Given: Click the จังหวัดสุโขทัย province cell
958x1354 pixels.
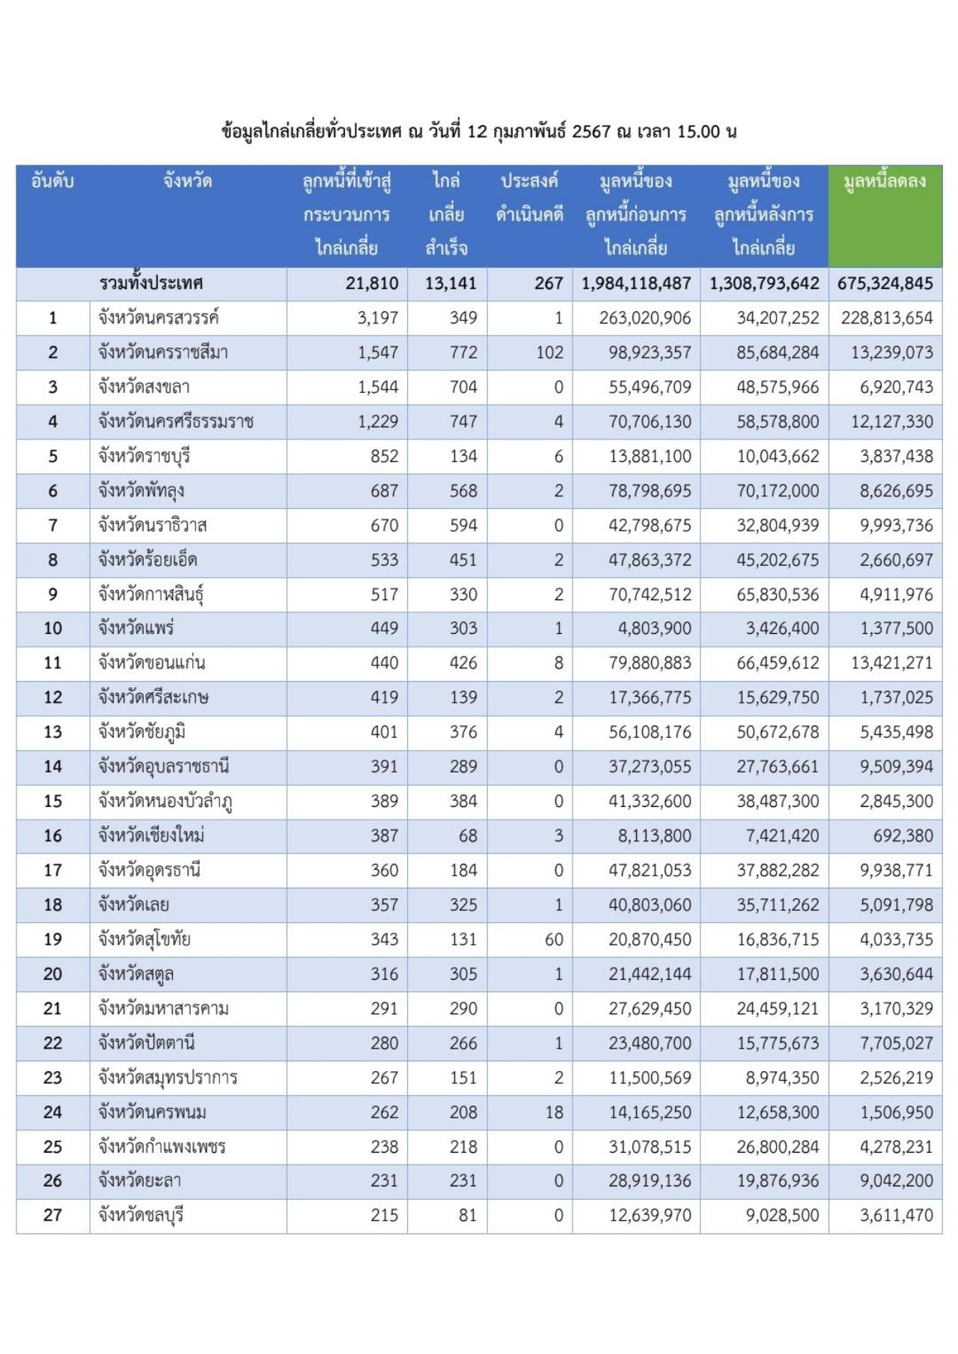Looking at the screenshot, I should (x=144, y=939).
